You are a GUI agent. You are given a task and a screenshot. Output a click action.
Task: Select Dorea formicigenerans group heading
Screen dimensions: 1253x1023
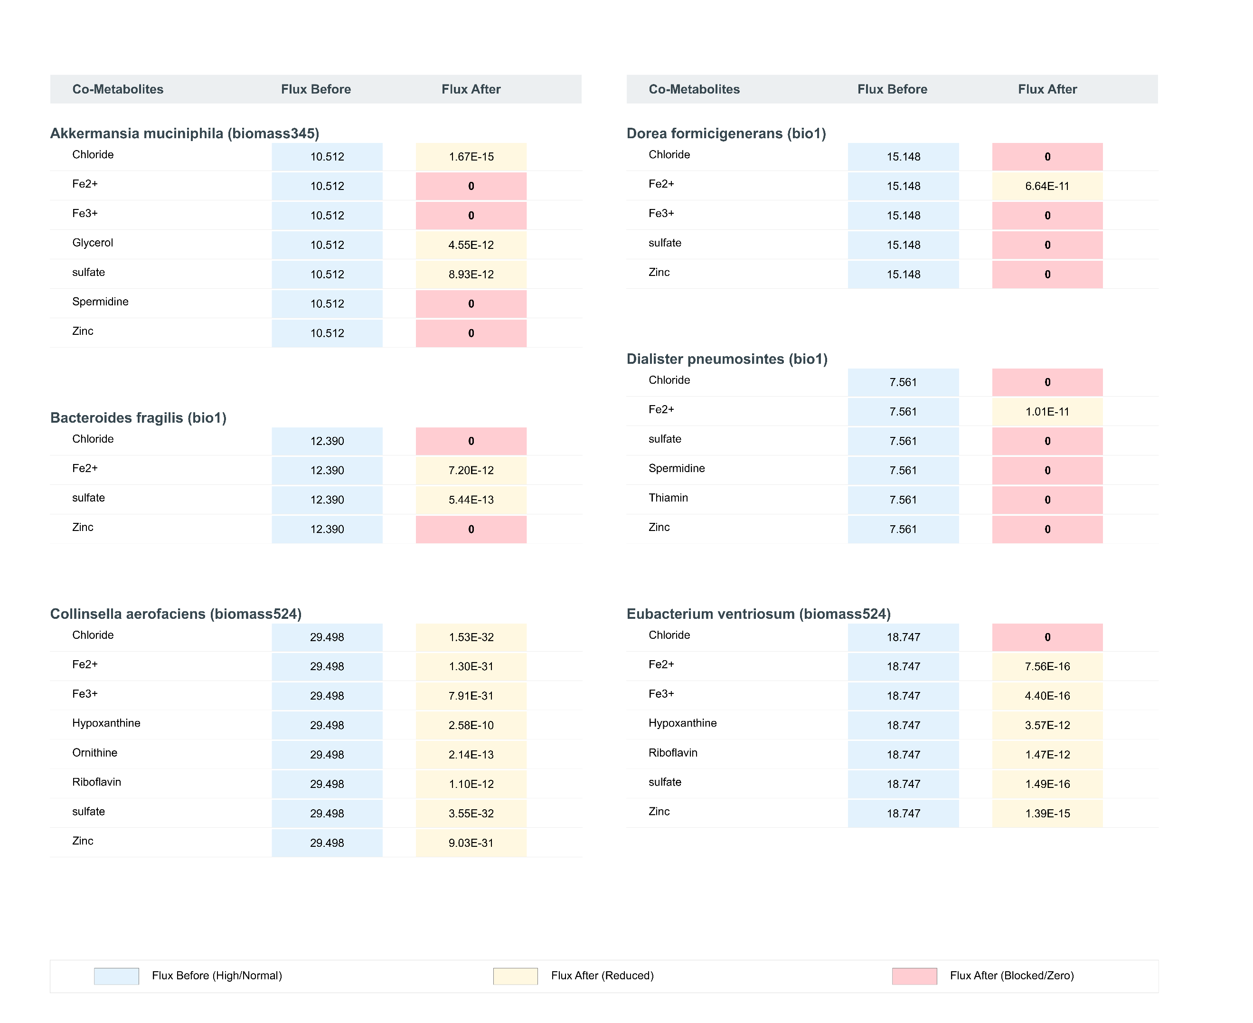726,133
